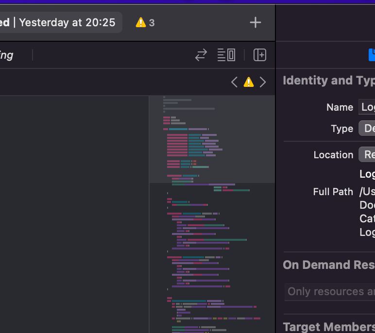Add an editor on the right

point(260,55)
